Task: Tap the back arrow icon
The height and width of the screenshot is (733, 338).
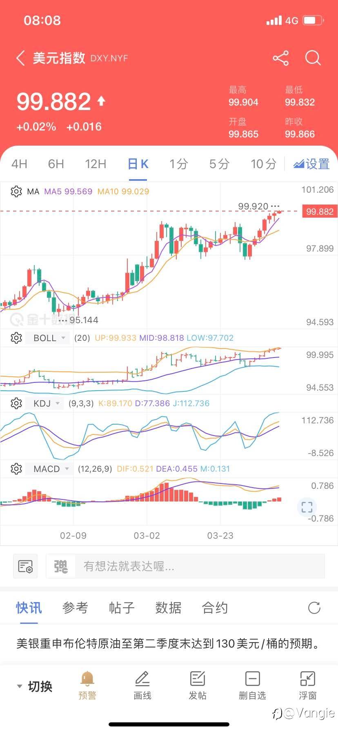Action: click(x=20, y=58)
